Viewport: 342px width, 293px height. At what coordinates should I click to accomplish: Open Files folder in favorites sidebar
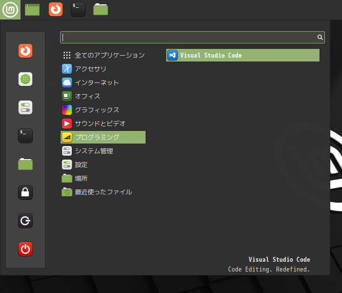coord(25,164)
